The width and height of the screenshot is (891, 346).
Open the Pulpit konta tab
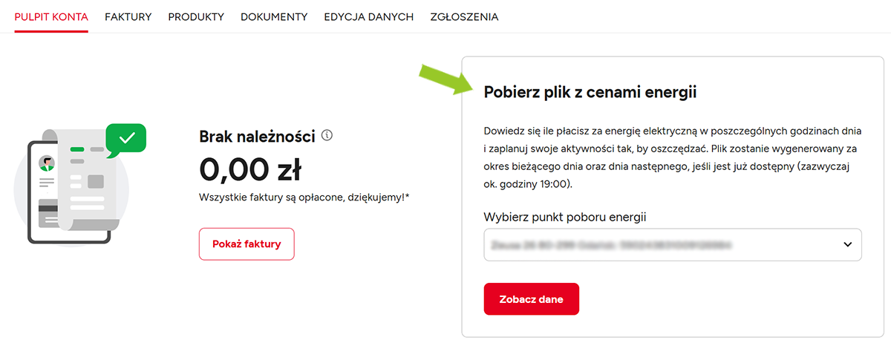[51, 16]
